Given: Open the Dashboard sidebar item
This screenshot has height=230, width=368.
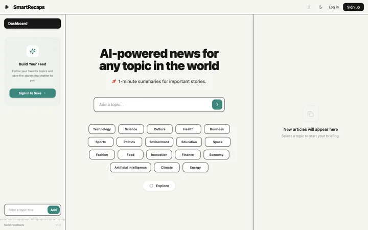Looking at the screenshot, I should click(32, 24).
